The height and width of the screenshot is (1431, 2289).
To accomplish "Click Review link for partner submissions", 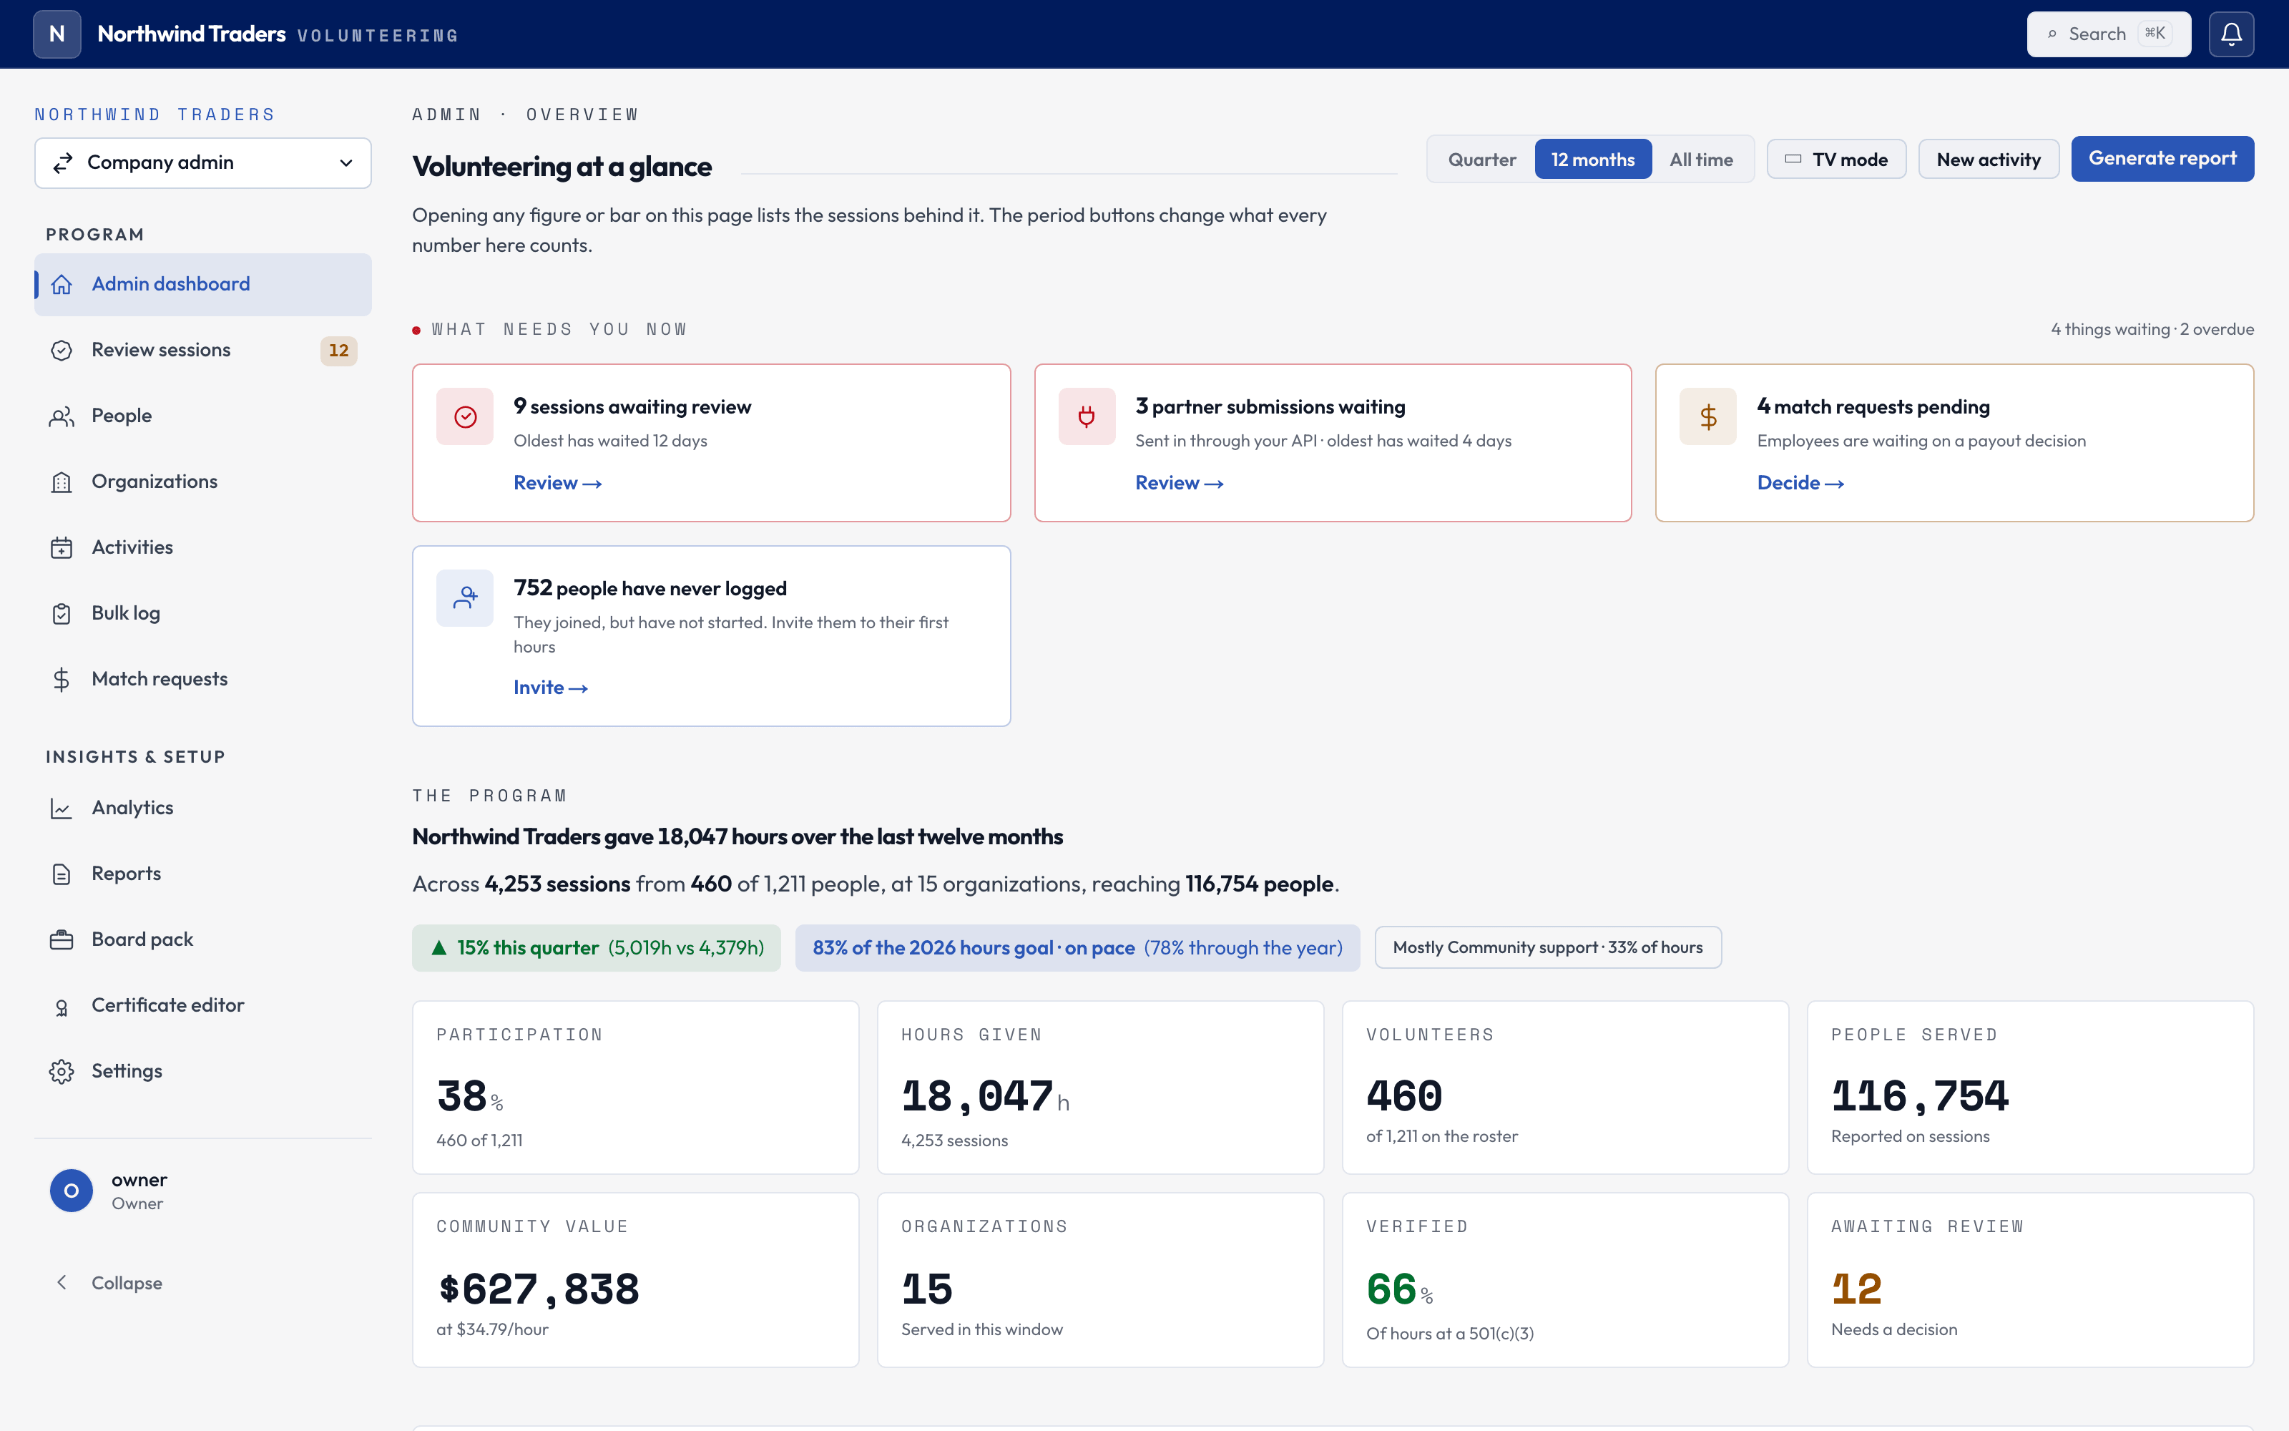I will (x=1179, y=483).
